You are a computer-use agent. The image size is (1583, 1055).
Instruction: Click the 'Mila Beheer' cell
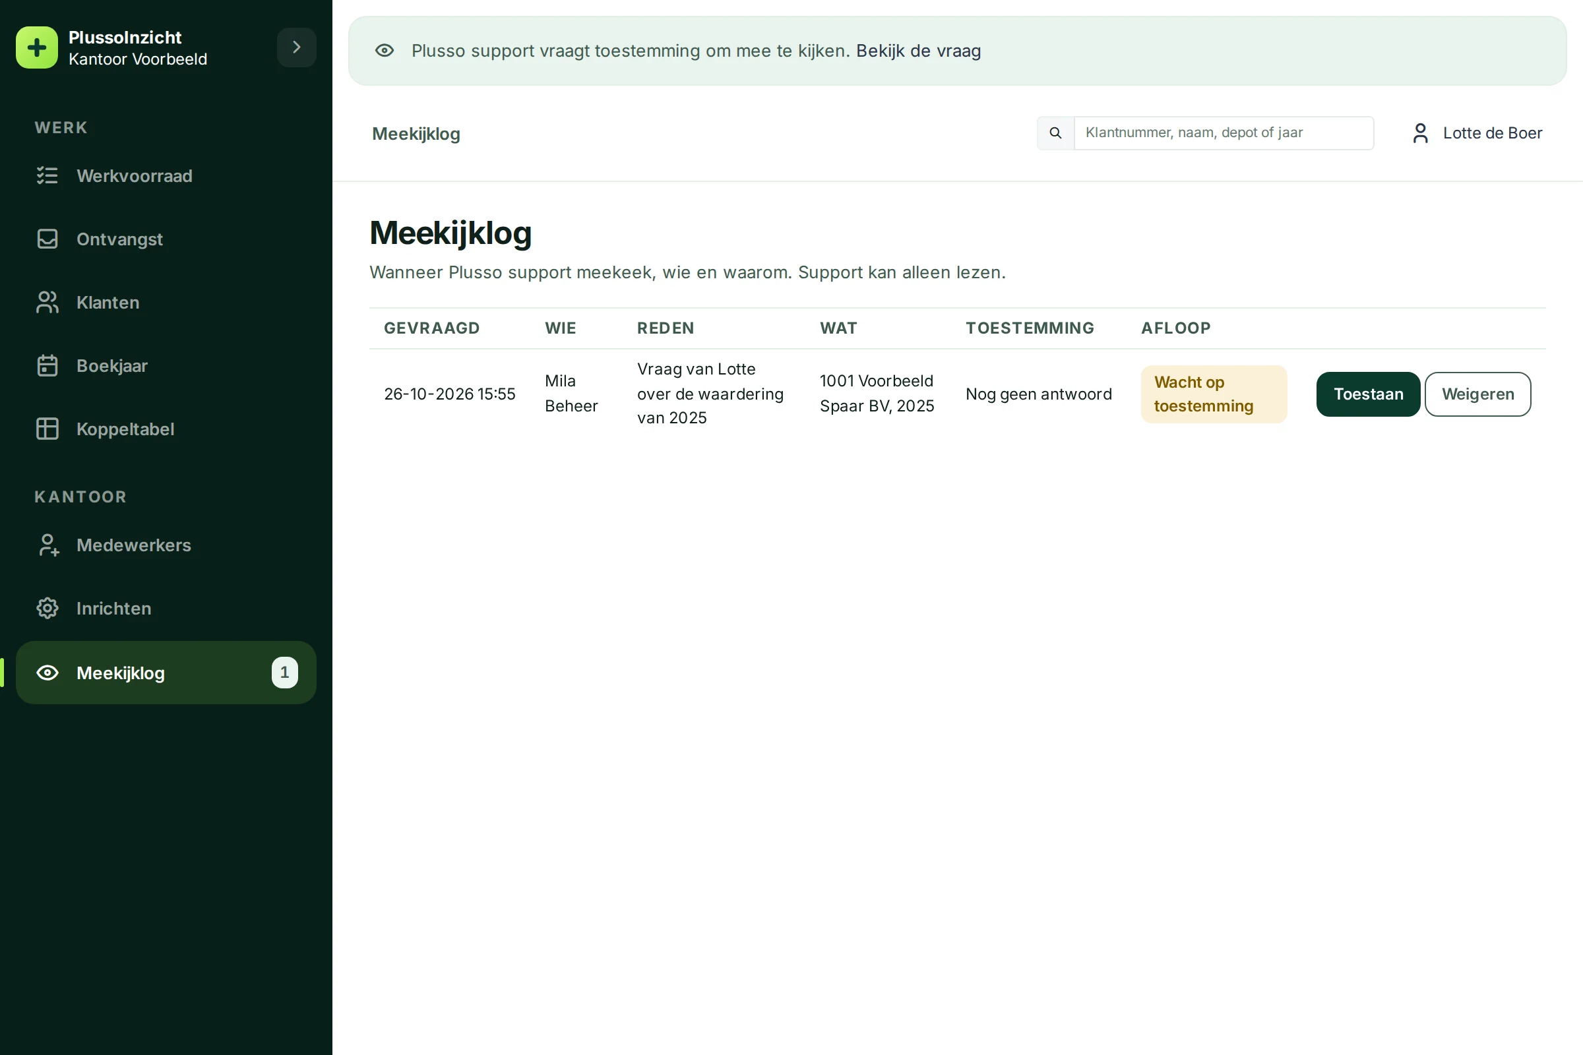[x=571, y=394]
